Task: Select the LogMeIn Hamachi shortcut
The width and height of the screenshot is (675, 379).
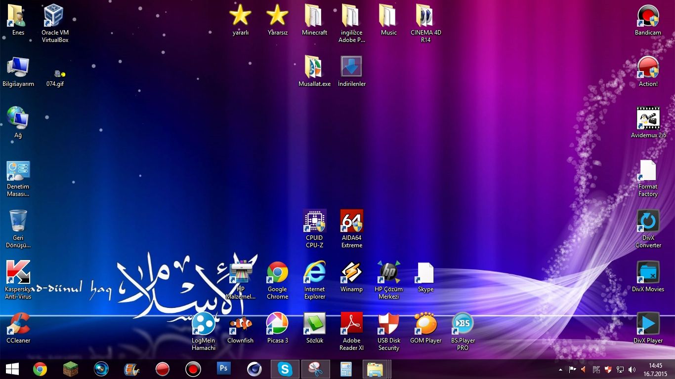Action: (204, 331)
